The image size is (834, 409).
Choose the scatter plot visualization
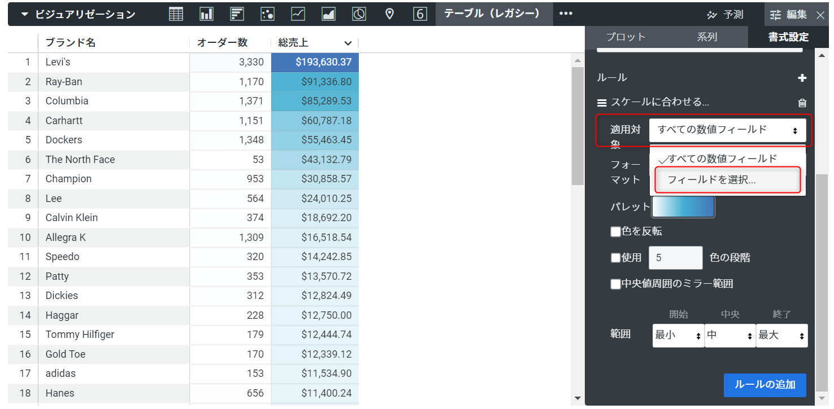pos(267,14)
